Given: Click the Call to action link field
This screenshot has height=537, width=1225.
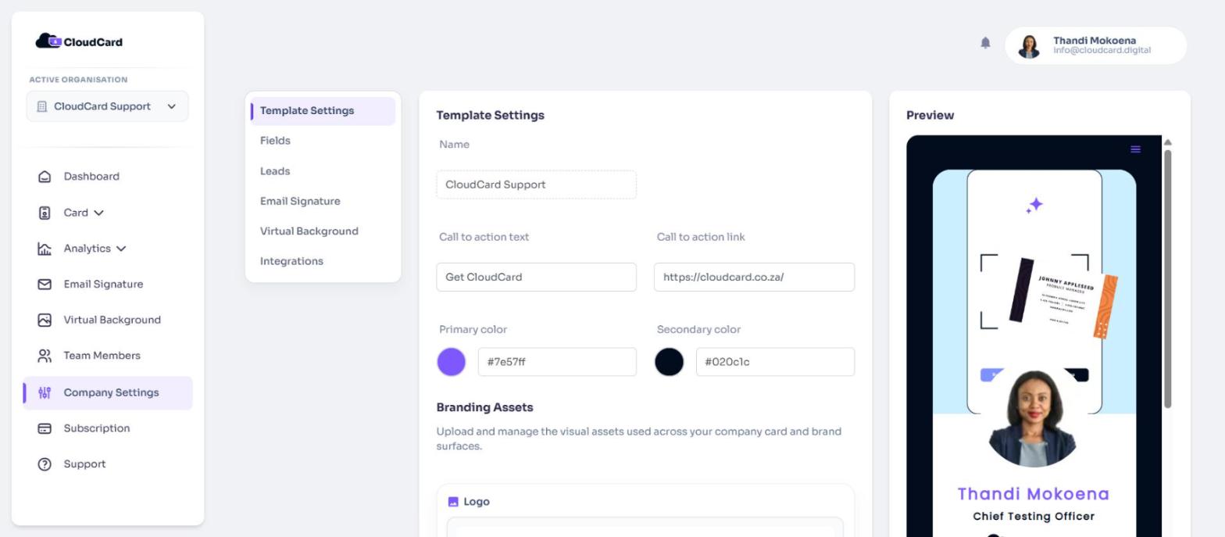Looking at the screenshot, I should (754, 277).
